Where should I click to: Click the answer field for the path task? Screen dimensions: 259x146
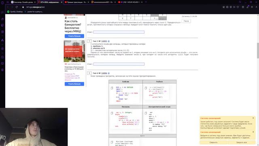click(x=119, y=32)
